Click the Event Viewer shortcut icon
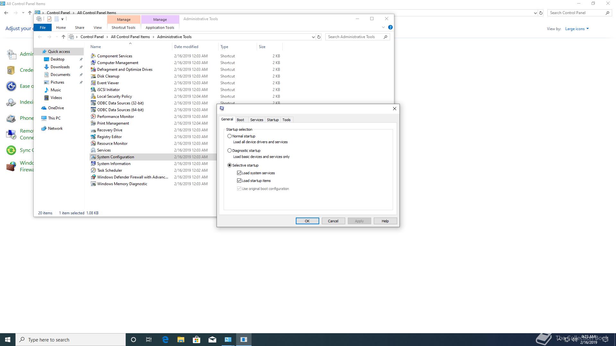This screenshot has height=346, width=616. tap(93, 83)
